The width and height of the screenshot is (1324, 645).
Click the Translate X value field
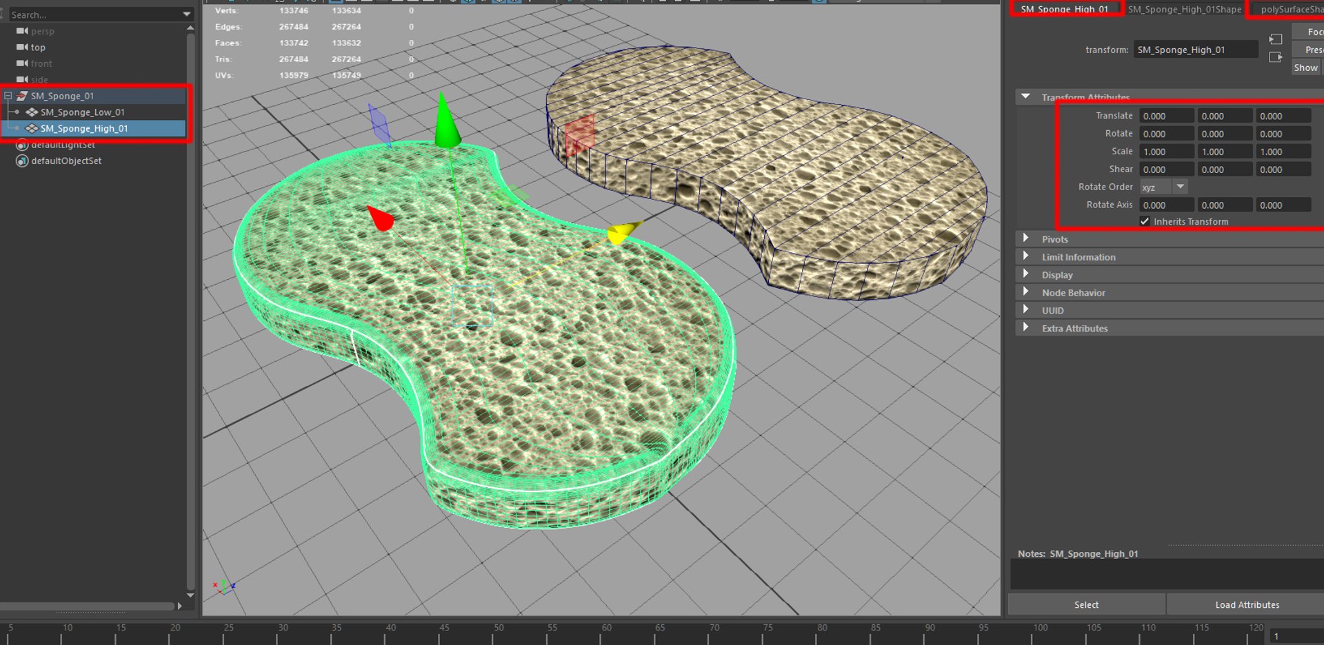click(1167, 116)
